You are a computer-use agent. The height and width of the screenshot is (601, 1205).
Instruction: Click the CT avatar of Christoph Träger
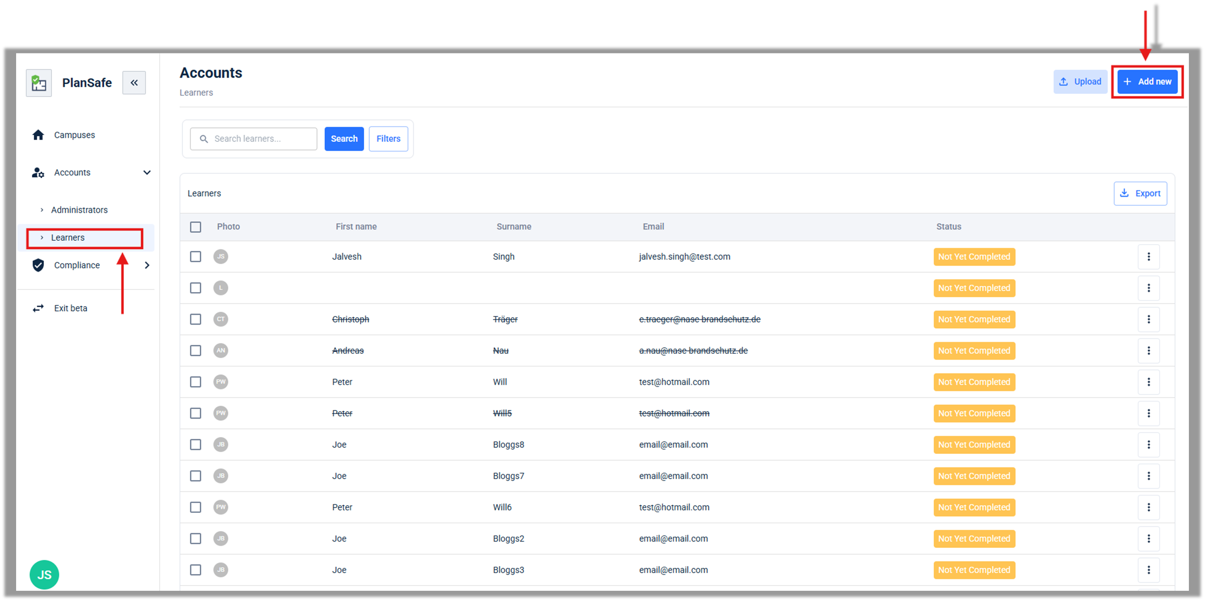(221, 320)
